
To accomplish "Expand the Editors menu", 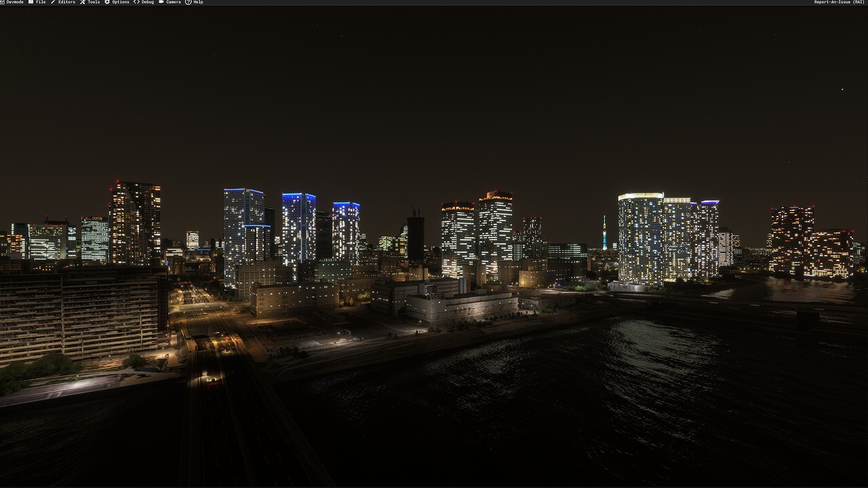I will tap(66, 2).
